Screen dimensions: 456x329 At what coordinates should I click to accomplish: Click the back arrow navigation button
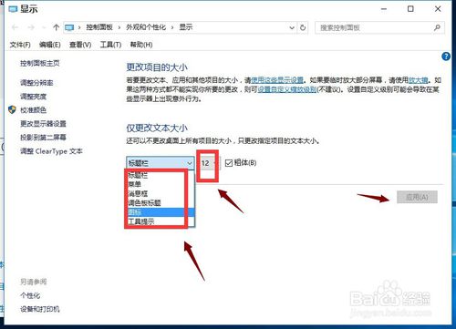coord(15,27)
